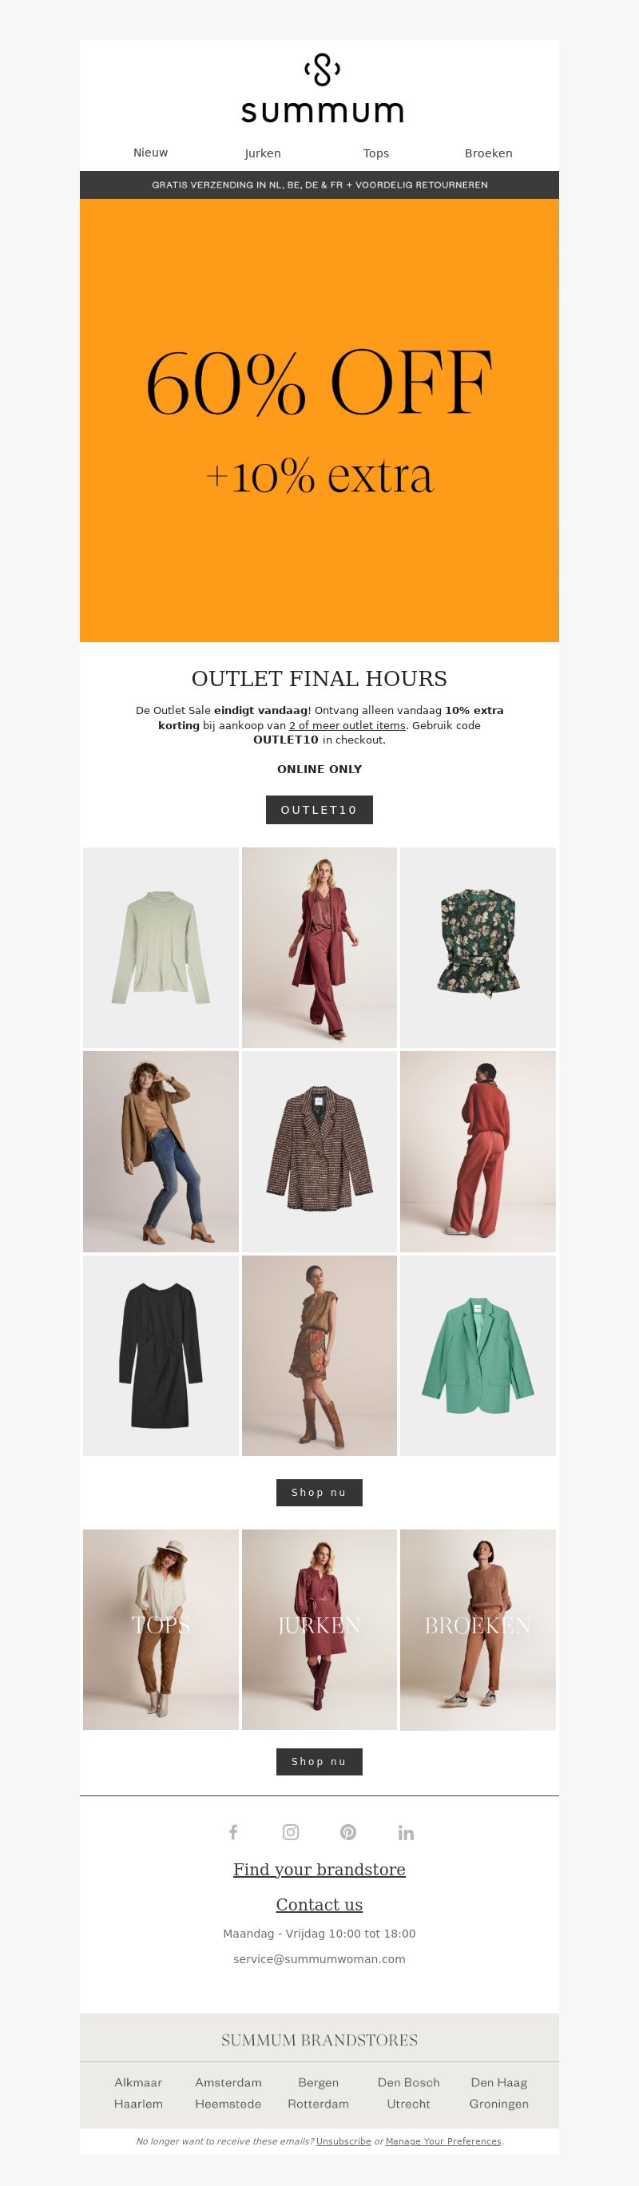This screenshot has width=639, height=2186.
Task: Click the OUTLET10 code button
Action: tap(319, 810)
